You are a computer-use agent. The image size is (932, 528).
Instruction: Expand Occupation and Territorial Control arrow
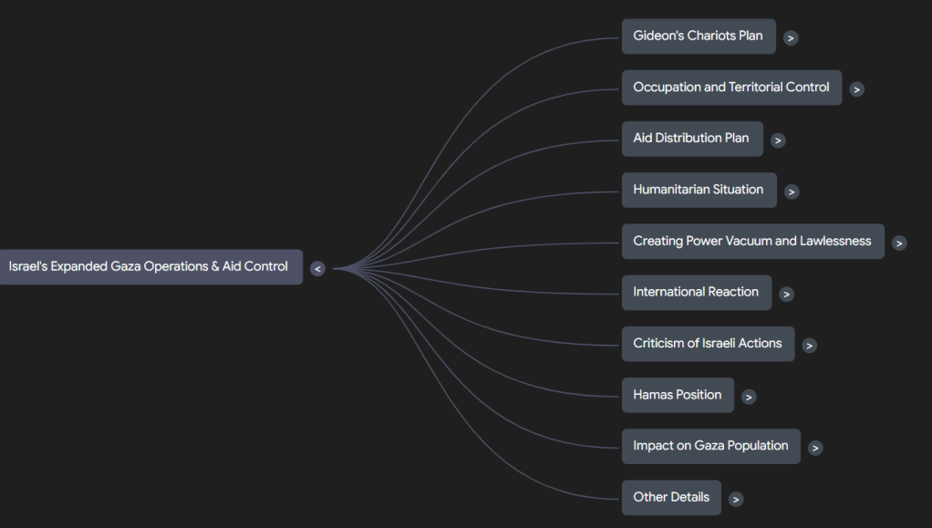coord(856,89)
